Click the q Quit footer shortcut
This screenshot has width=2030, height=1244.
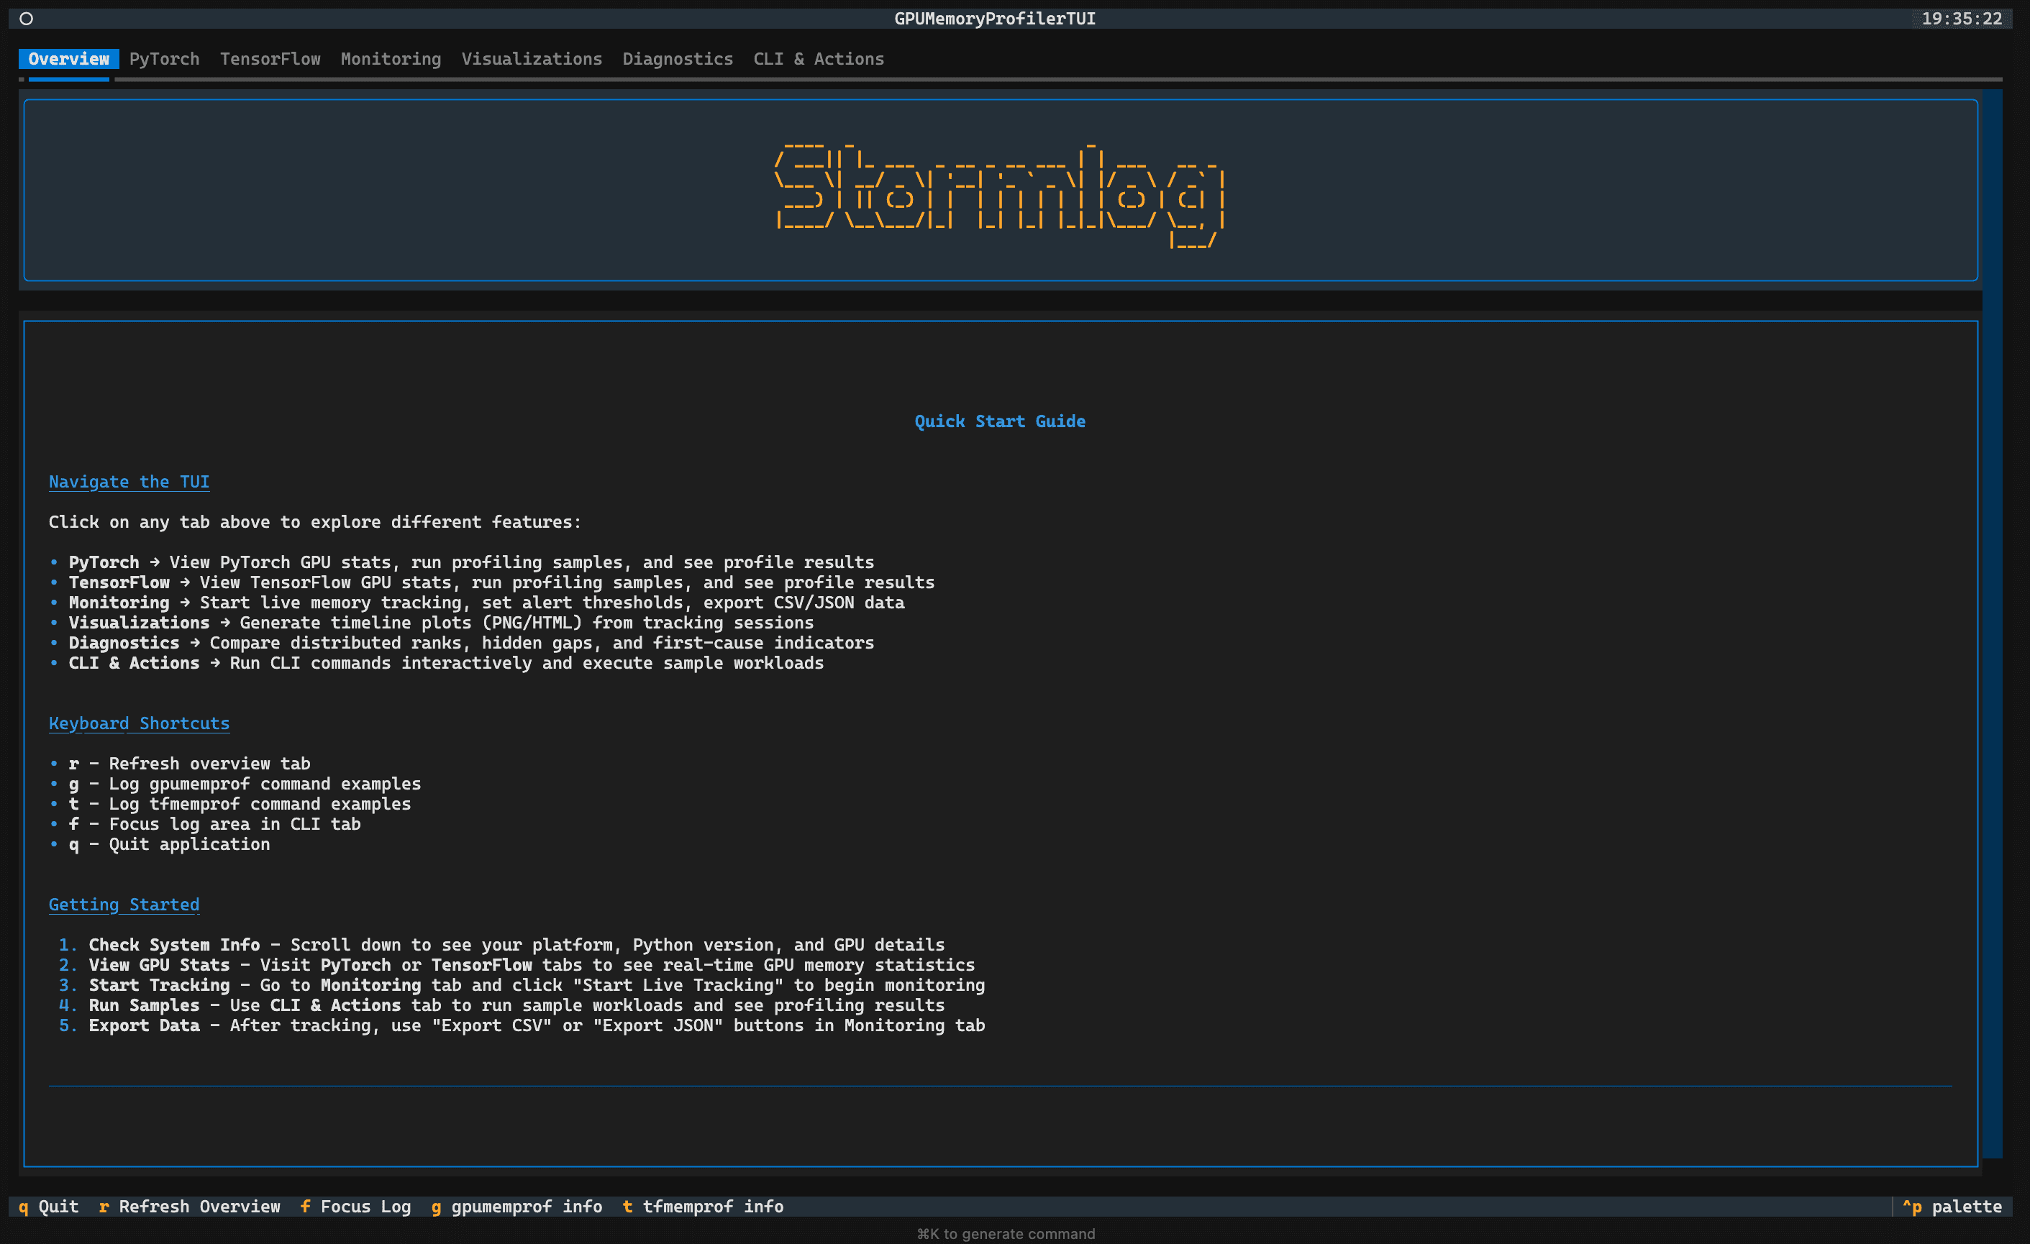[x=49, y=1206]
